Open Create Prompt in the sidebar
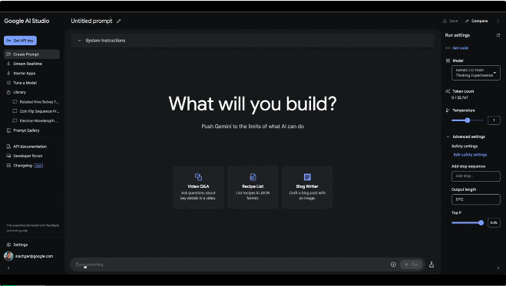This screenshot has width=506, height=286. (31, 54)
